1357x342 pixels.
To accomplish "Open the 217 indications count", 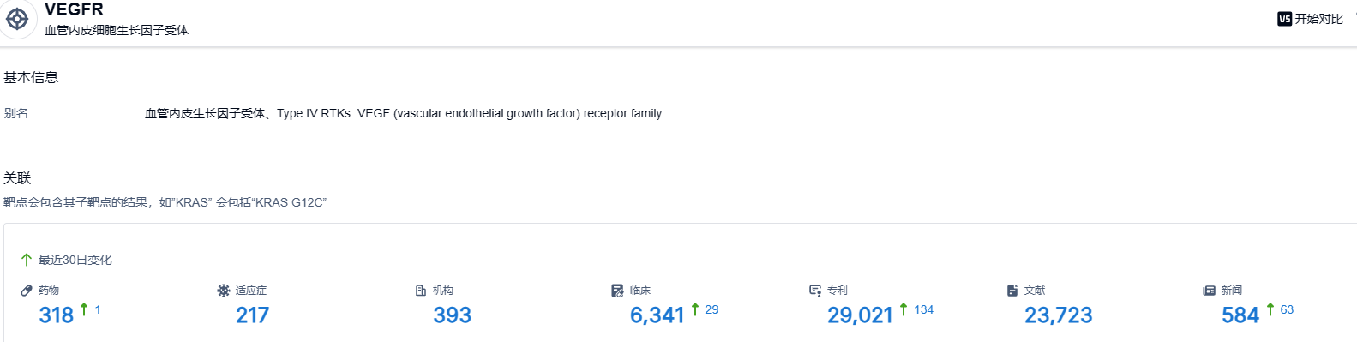I will point(253,315).
